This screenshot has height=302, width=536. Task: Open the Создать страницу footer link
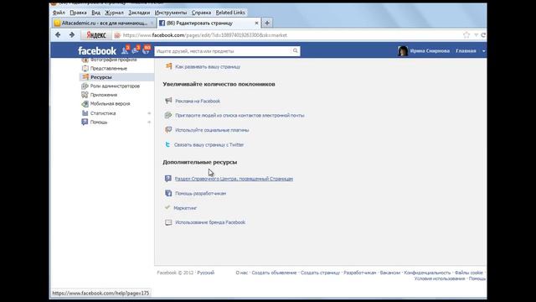[320, 273]
